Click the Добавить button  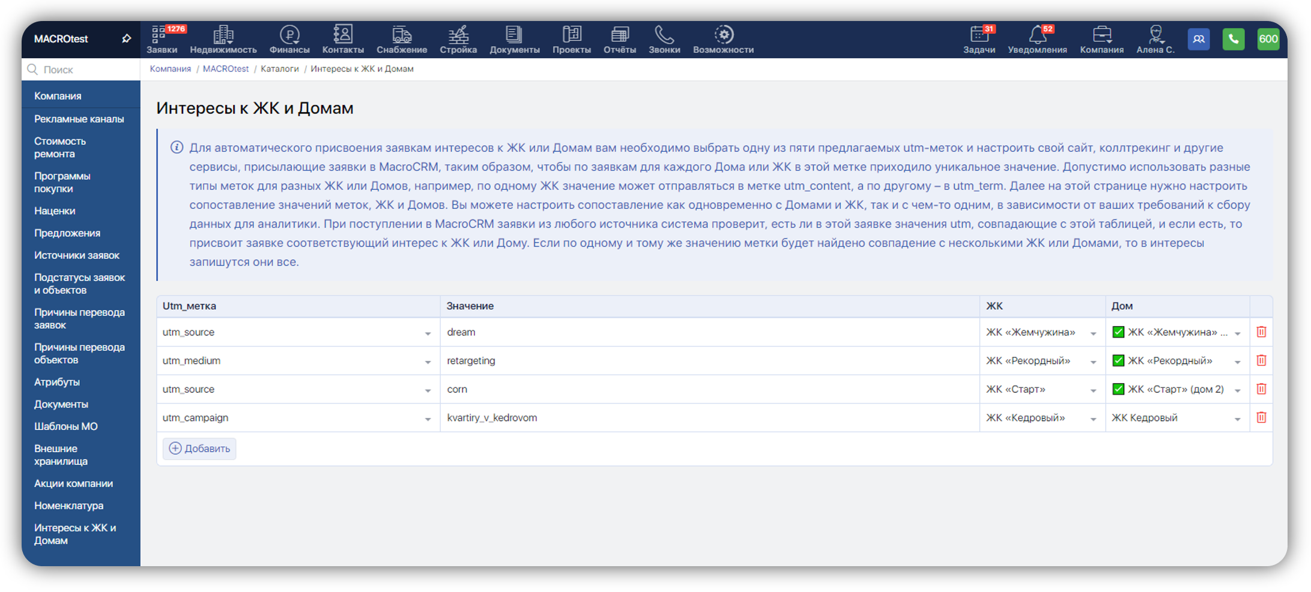(x=199, y=449)
